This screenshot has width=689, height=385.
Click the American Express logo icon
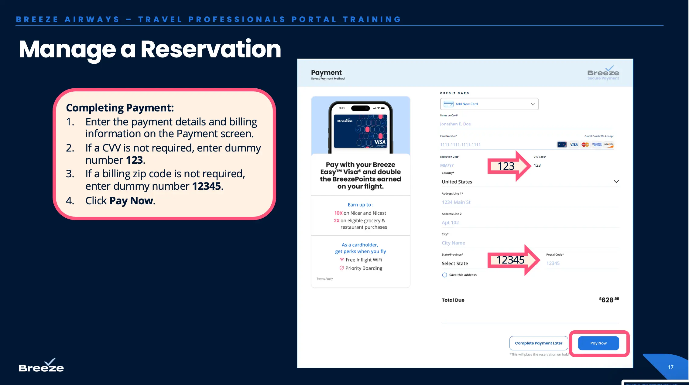[x=597, y=145]
